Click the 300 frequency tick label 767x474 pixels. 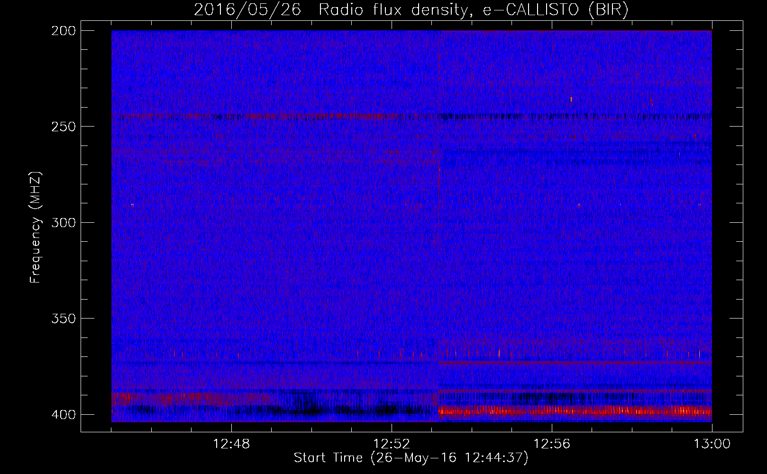click(64, 222)
